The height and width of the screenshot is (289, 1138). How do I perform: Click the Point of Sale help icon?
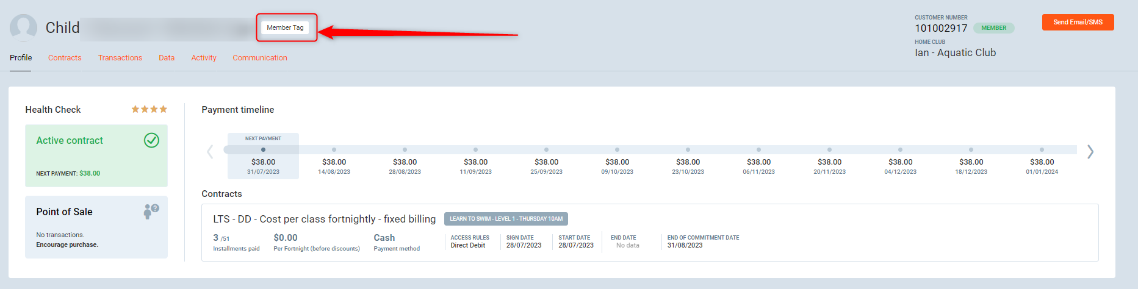pos(151,211)
